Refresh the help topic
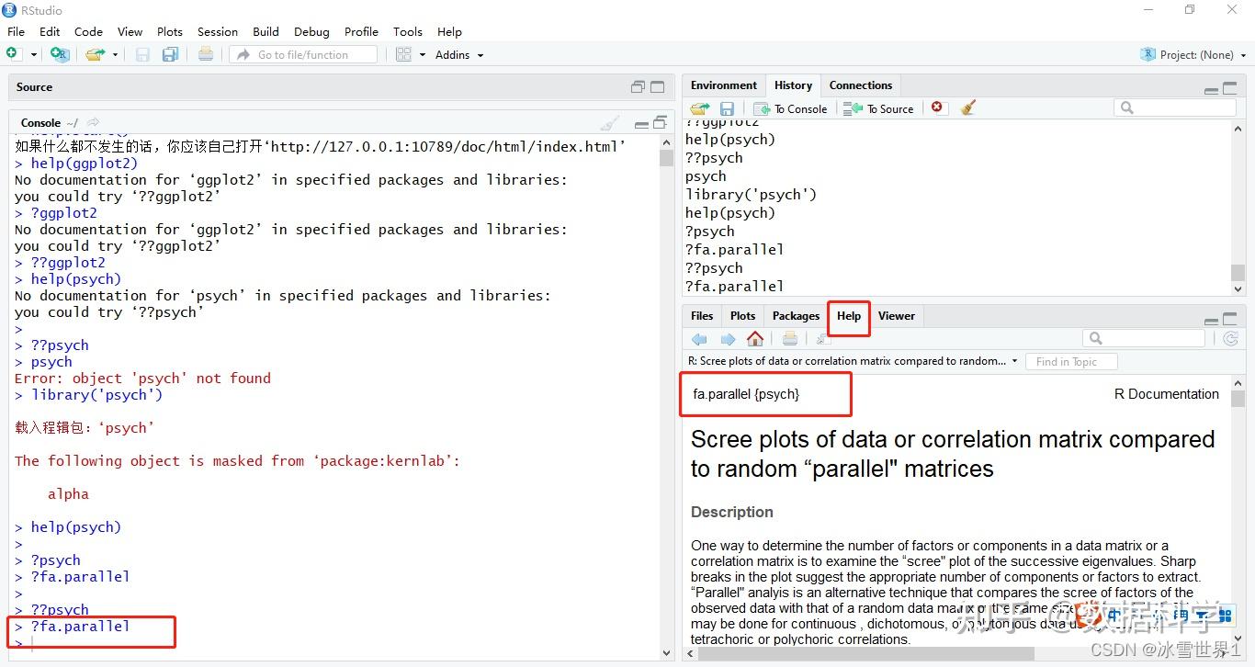 1231,339
